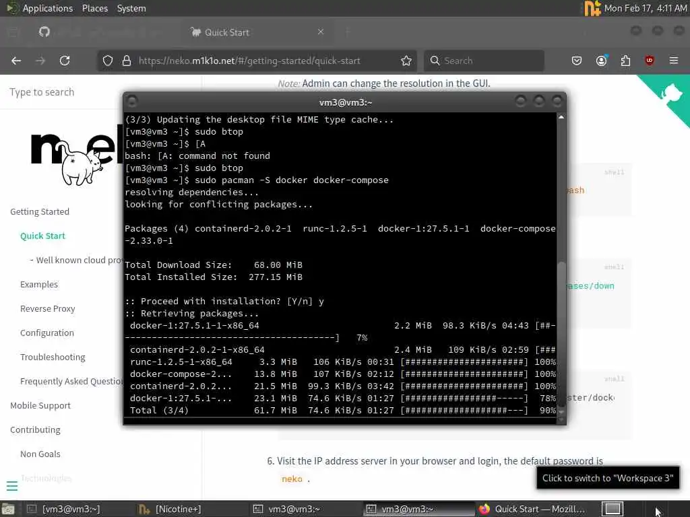Click the neko default password text

pos(292,479)
